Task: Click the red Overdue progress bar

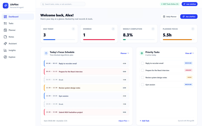Action: coord(99,39)
